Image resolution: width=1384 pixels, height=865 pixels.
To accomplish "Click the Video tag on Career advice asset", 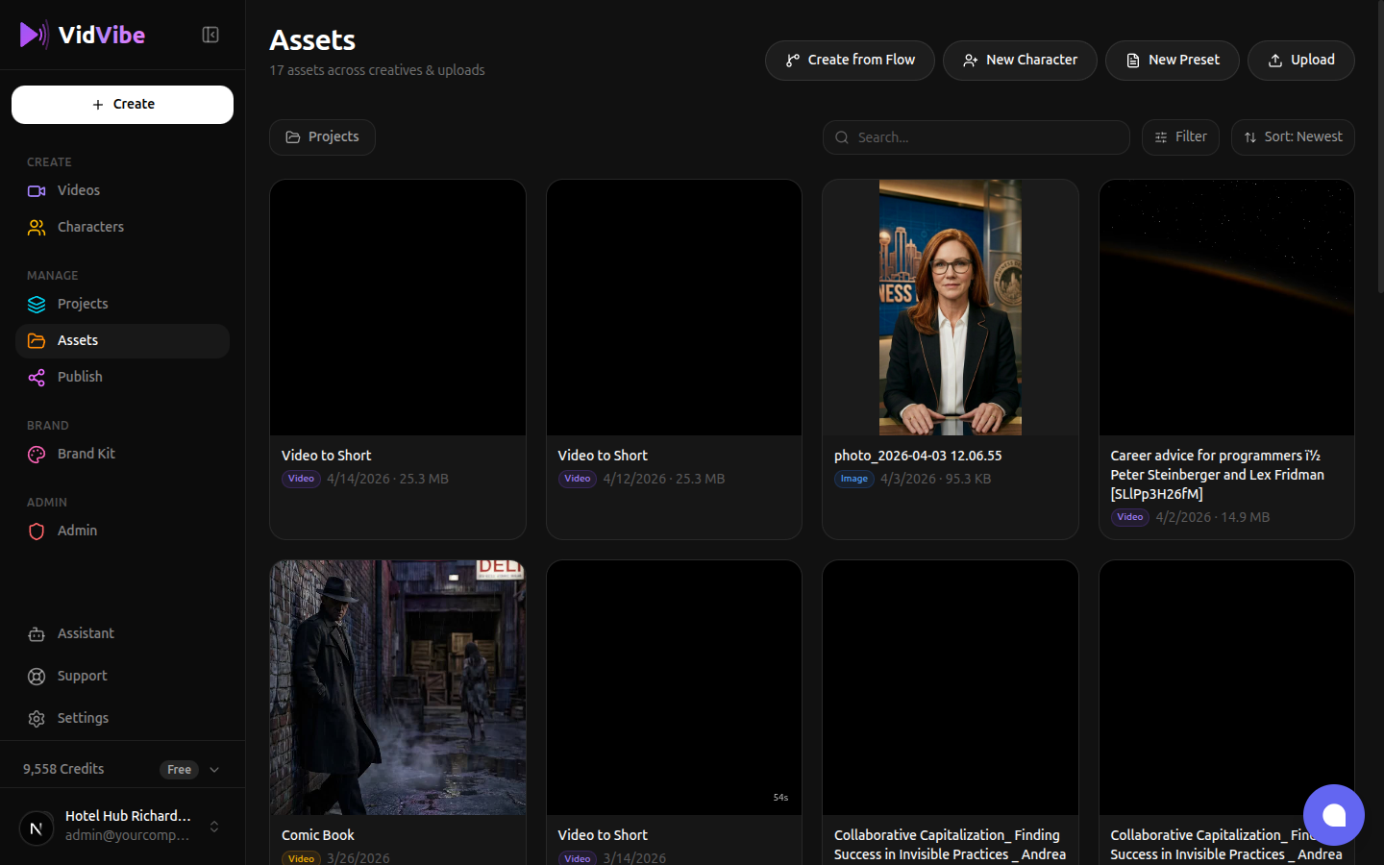I will pos(1130,517).
